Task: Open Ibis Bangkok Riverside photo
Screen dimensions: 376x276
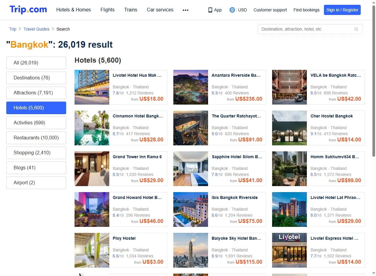Action: pyautogui.click(x=191, y=209)
